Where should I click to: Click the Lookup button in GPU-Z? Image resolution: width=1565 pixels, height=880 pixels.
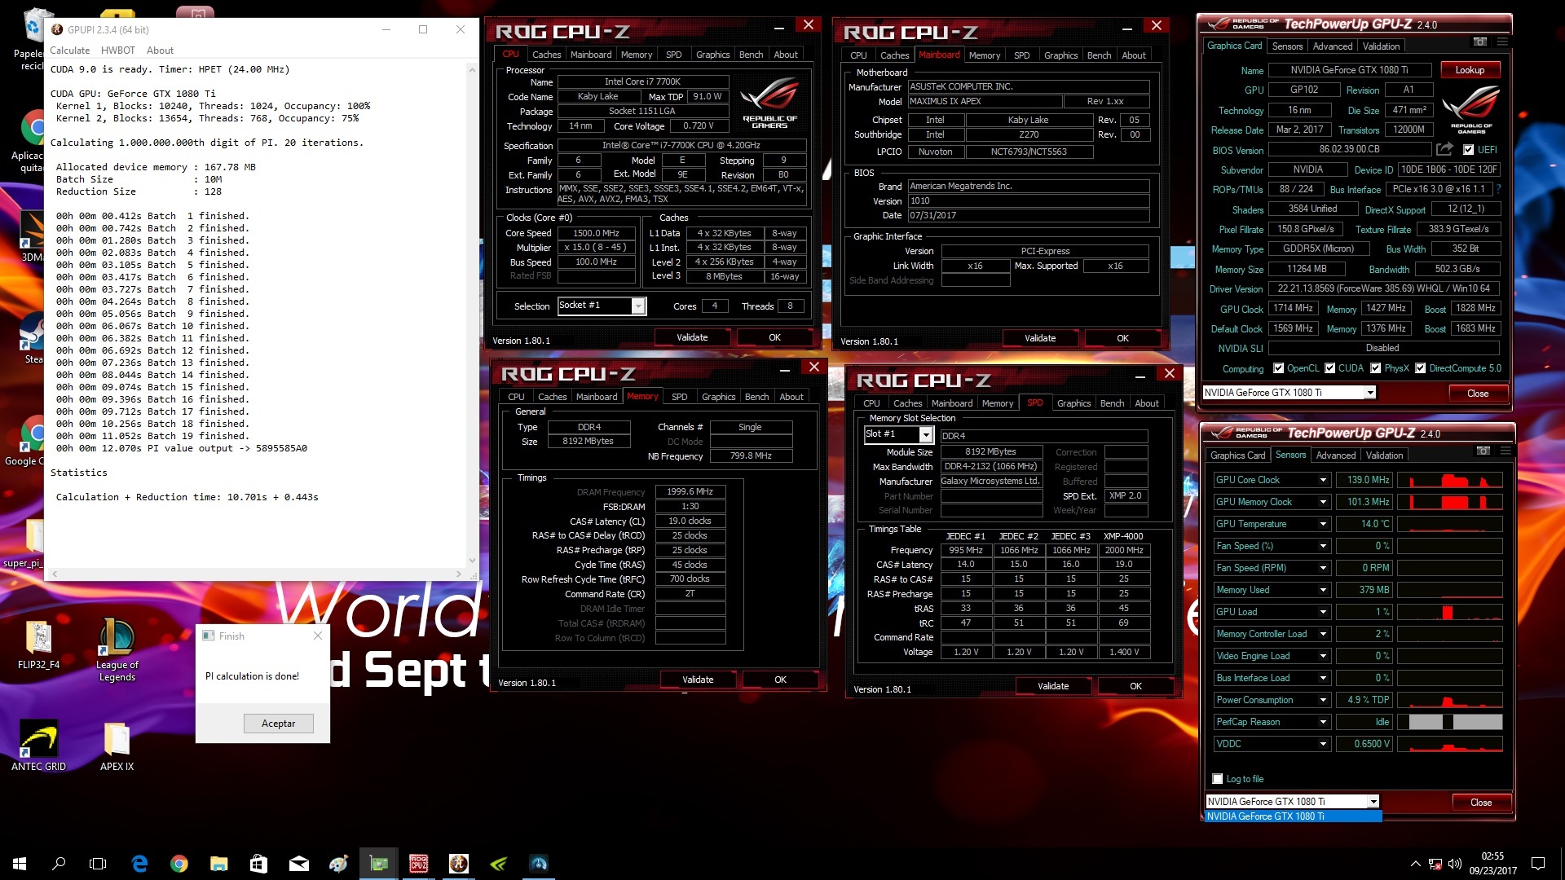pos(1470,70)
